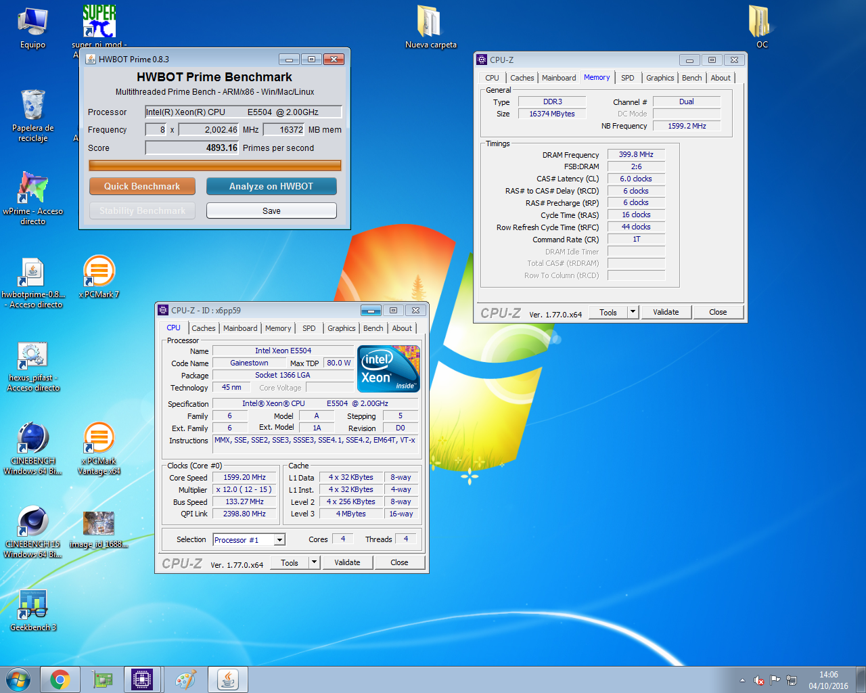Click Validate in CPU-Z ID window
The width and height of the screenshot is (866, 693).
point(347,562)
